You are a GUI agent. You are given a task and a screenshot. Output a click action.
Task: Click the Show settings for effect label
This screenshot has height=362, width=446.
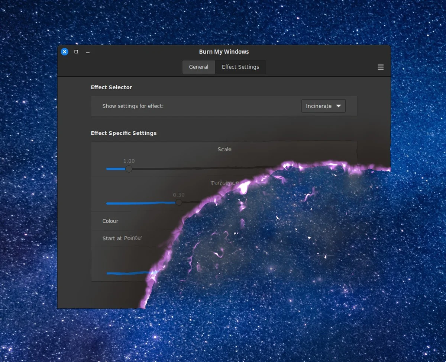[x=133, y=106]
